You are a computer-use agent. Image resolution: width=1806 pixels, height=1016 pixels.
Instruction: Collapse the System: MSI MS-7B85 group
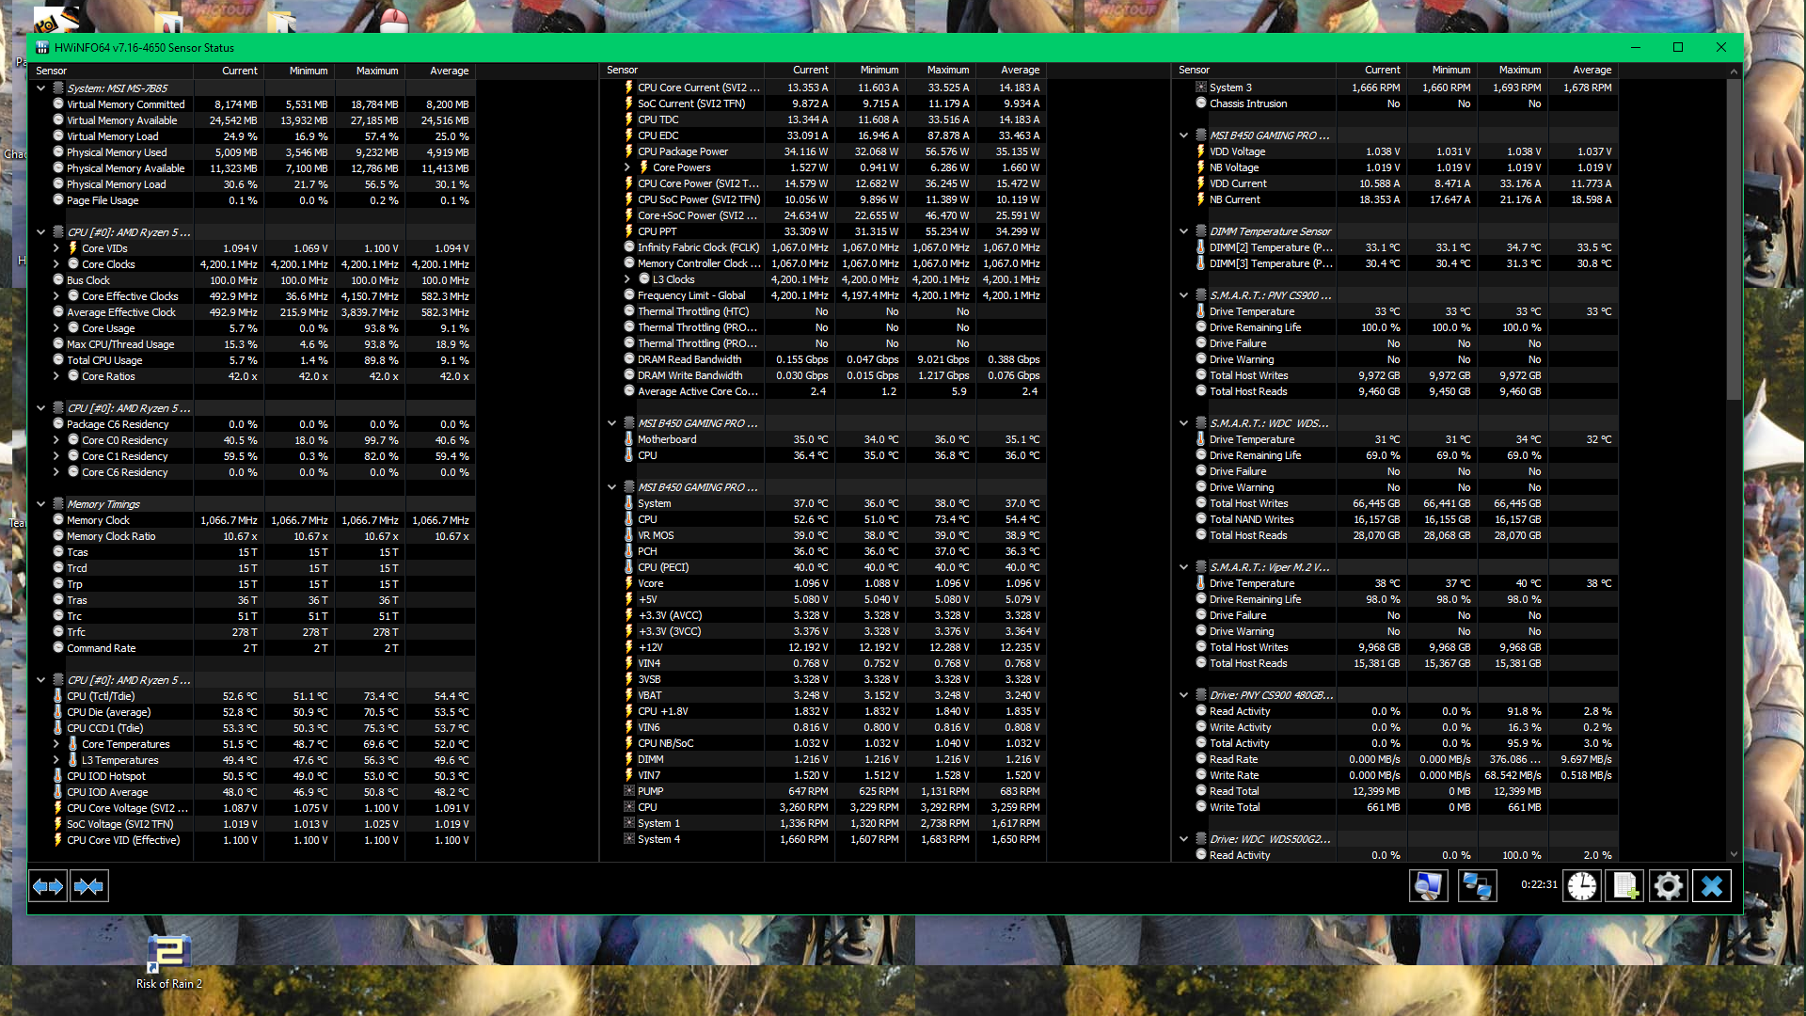(41, 88)
